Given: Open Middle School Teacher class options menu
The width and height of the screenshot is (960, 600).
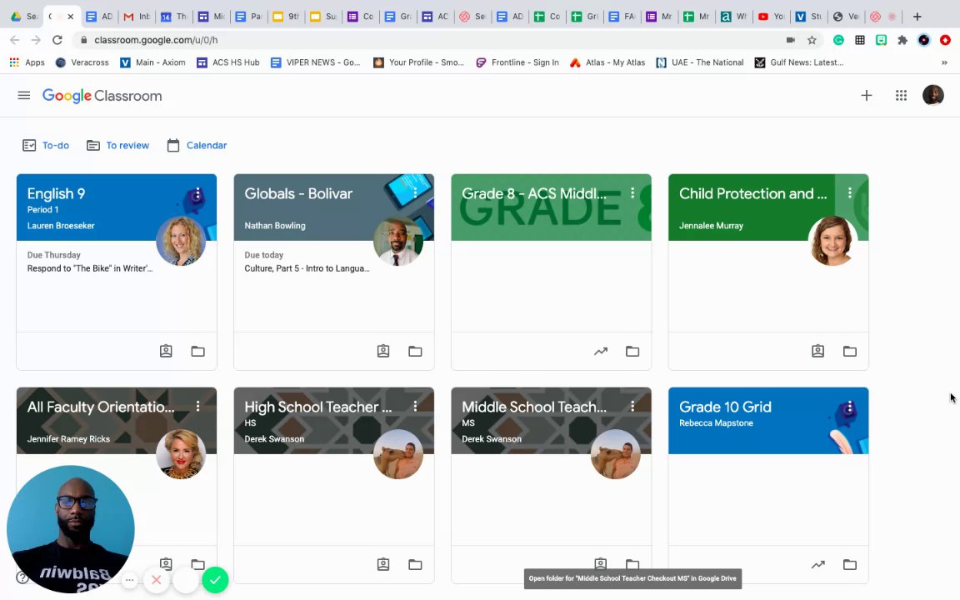Looking at the screenshot, I should (x=632, y=407).
